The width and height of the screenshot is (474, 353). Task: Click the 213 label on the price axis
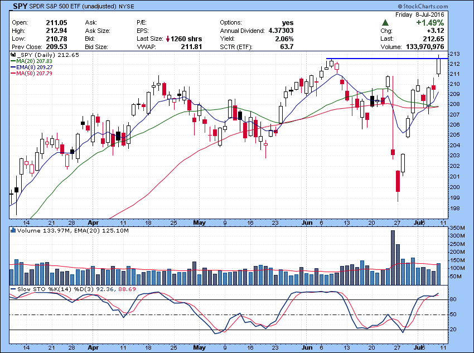456,54
